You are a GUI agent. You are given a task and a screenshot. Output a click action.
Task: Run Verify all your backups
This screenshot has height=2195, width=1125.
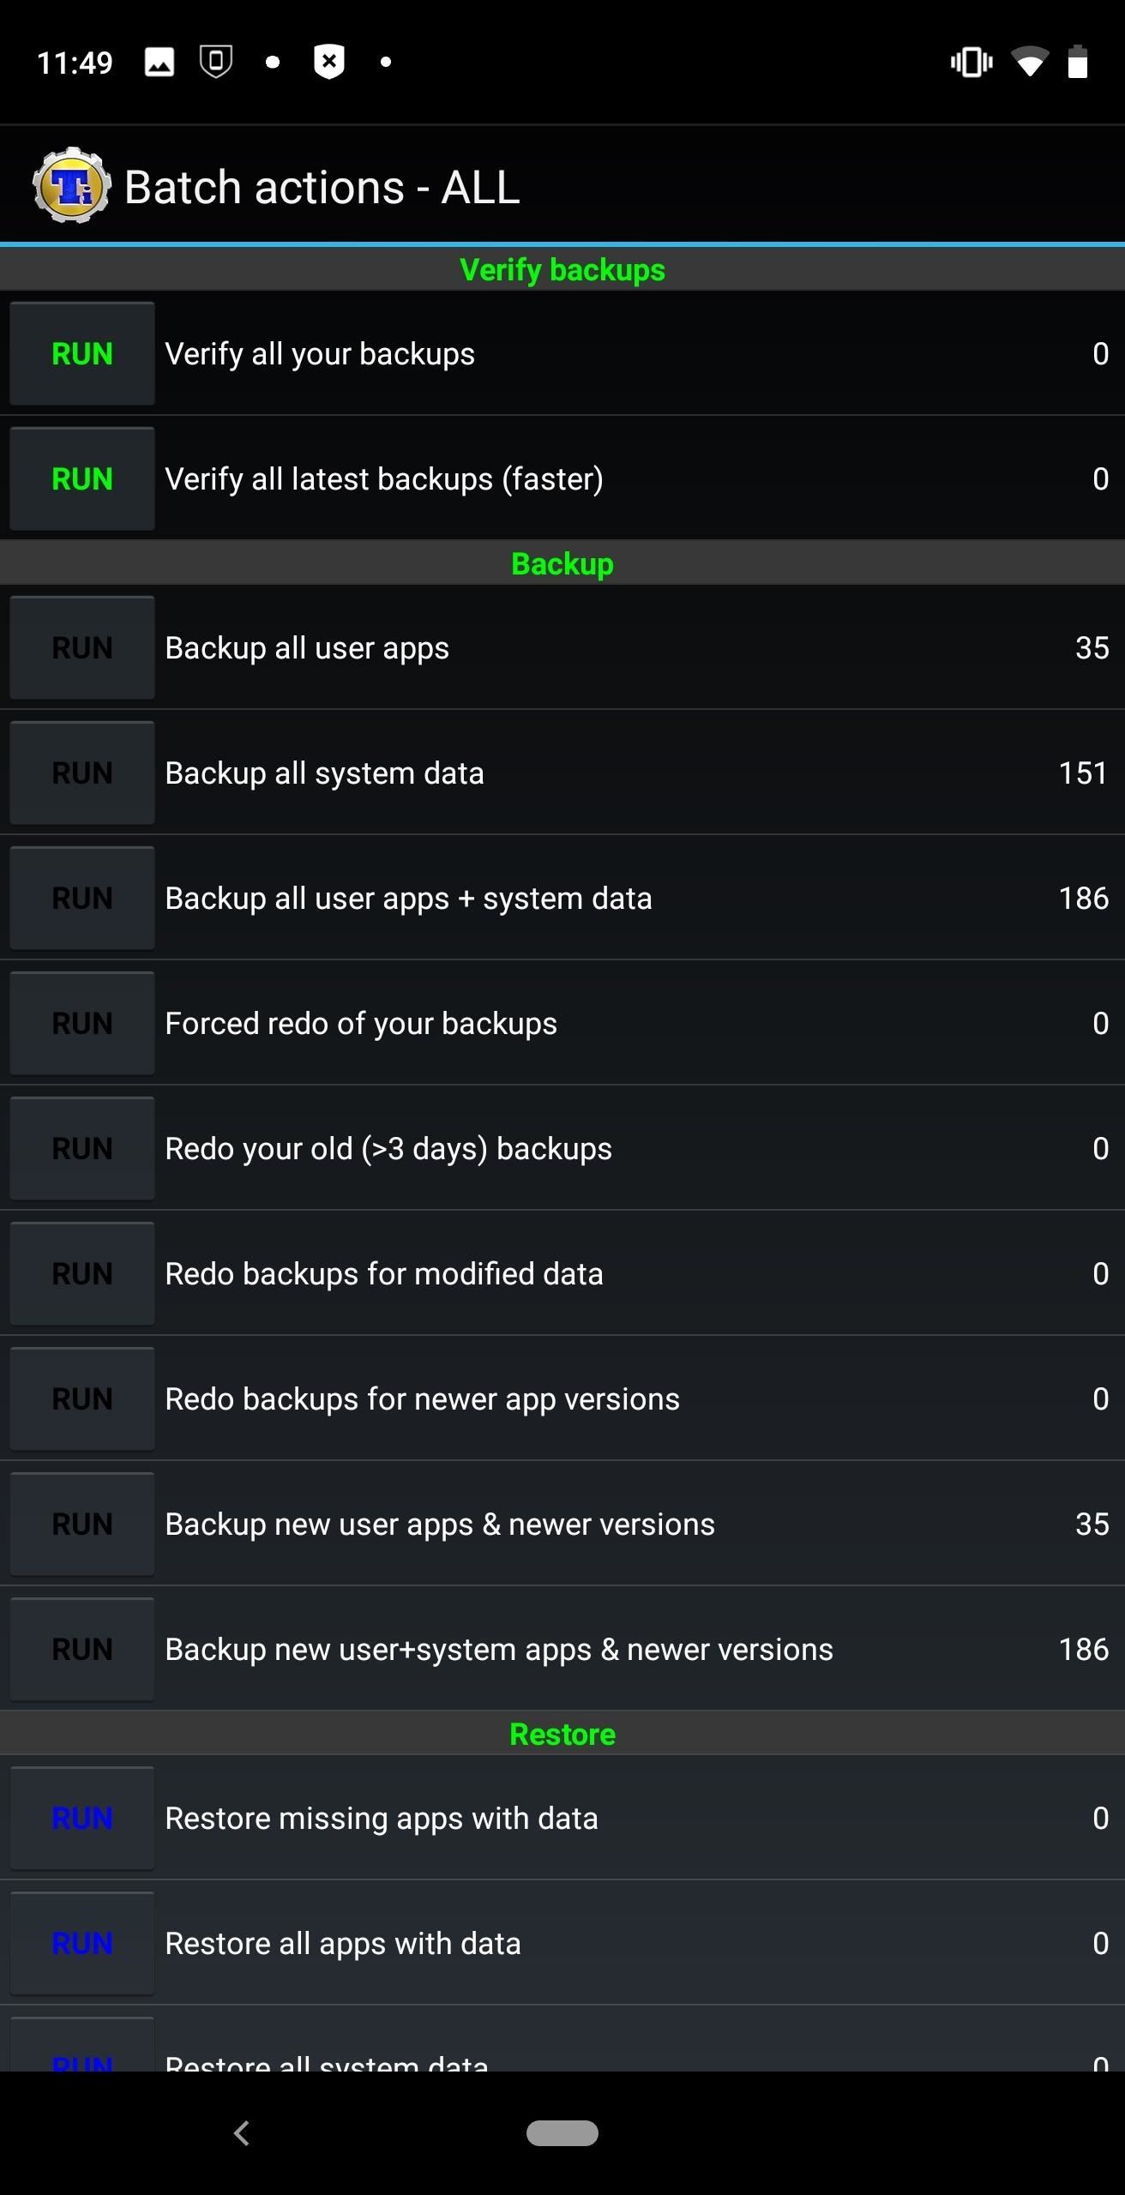(82, 353)
